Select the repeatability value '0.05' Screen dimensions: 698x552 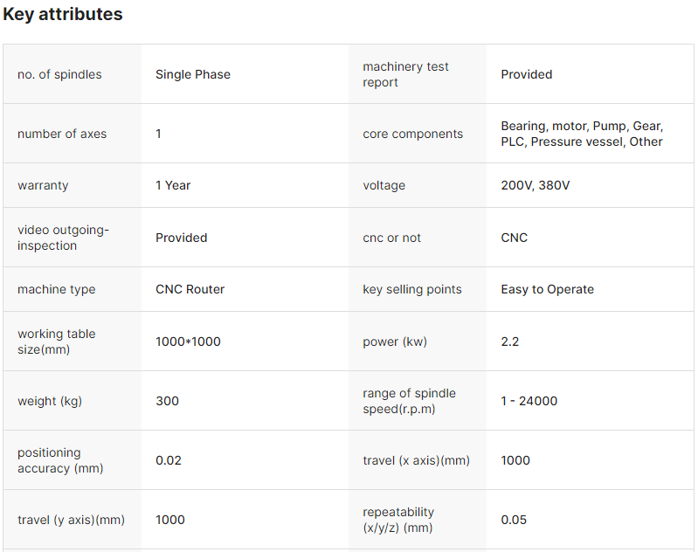(x=514, y=520)
